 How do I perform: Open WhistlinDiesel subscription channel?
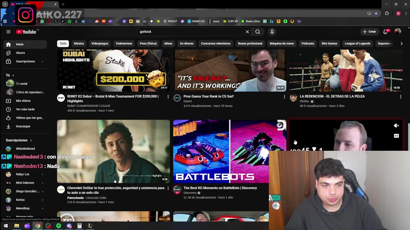[25, 149]
